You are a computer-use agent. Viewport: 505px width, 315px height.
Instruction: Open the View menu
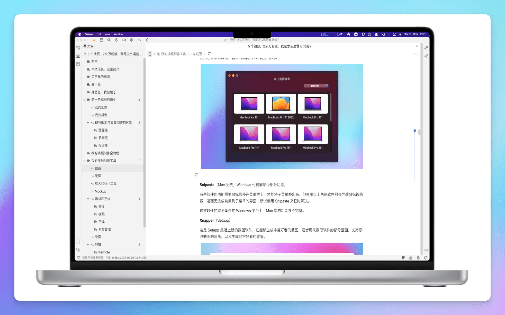coord(107,34)
